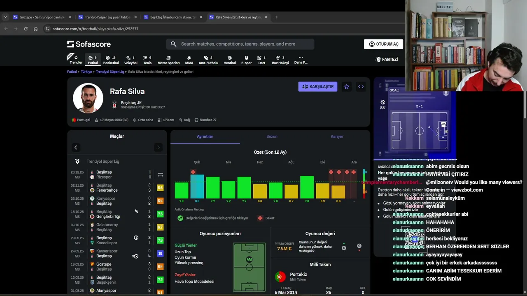This screenshot has height=296, width=527.
Task: Open Motor Sporları section
Action: (168, 60)
